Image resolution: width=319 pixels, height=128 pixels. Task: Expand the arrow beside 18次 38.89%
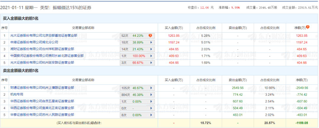coord(151,42)
